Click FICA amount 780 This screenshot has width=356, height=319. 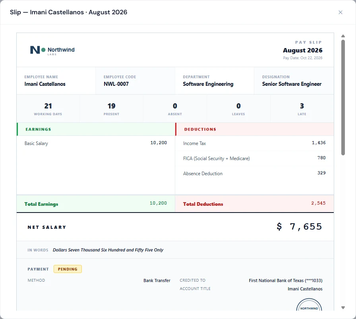tap(321, 158)
